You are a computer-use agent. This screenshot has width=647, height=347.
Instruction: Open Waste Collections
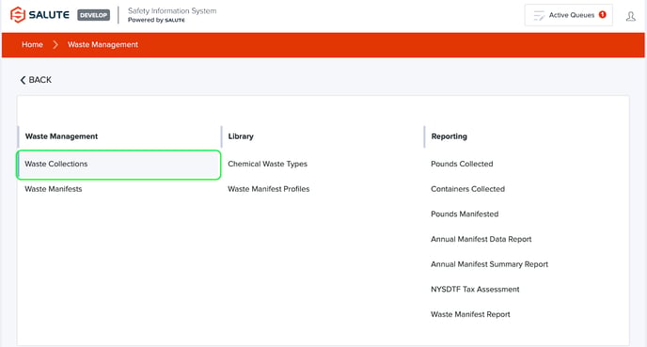[x=118, y=165]
